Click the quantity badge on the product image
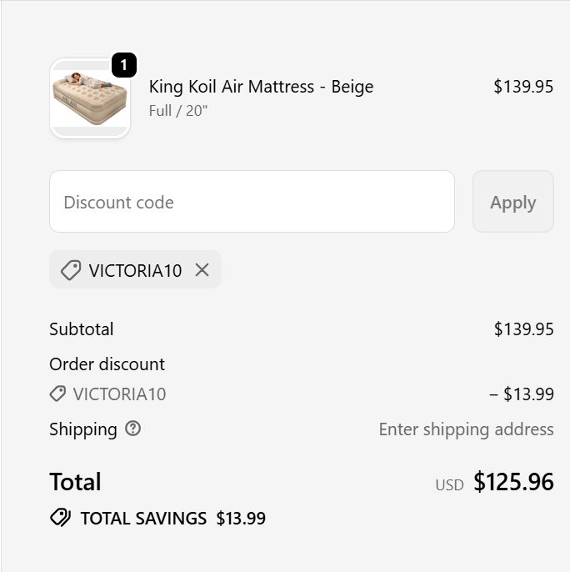This screenshot has width=570, height=572. click(x=123, y=65)
